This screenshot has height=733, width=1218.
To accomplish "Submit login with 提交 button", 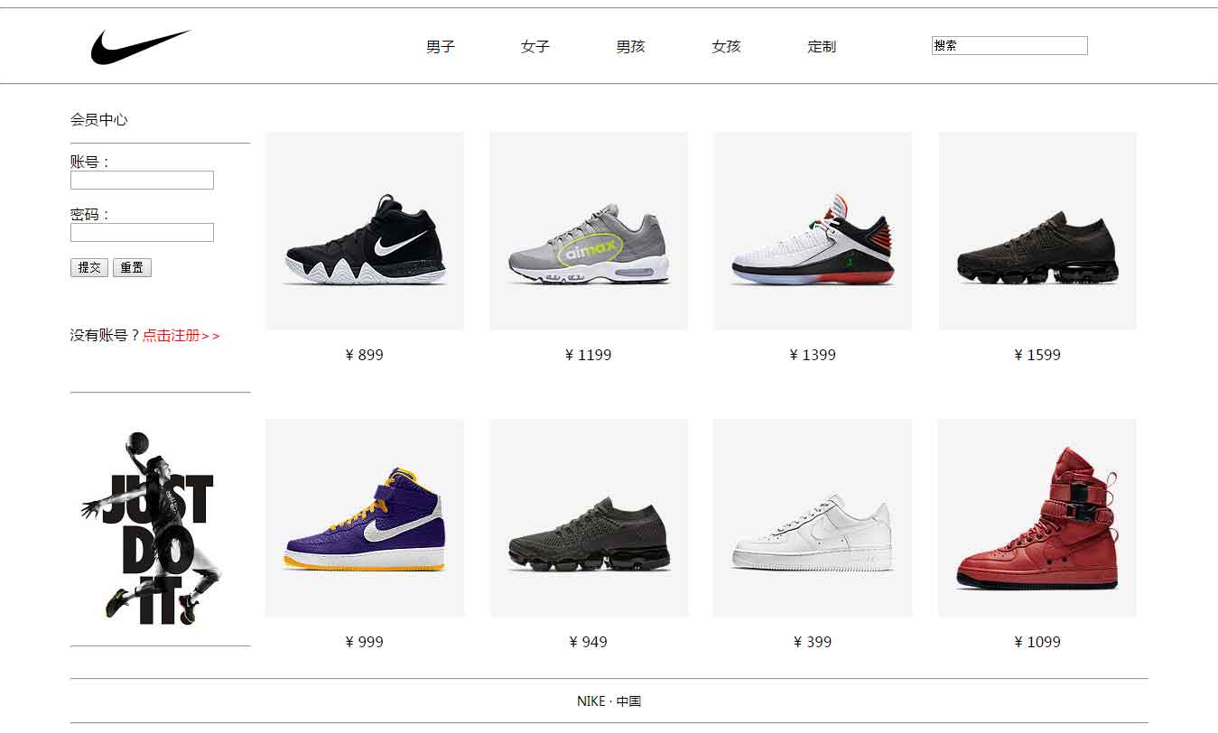I will (89, 268).
